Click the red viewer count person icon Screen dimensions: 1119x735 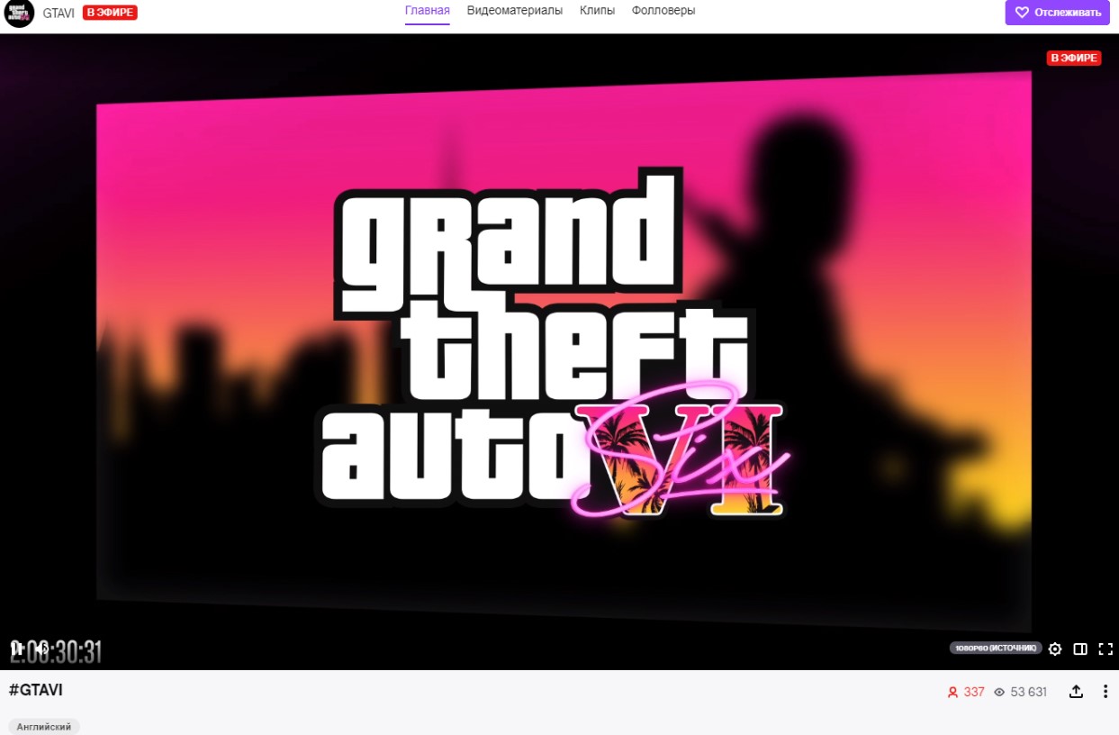[x=954, y=692]
